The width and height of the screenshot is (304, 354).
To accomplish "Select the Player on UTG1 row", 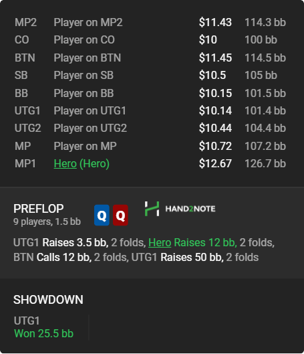I will [x=150, y=110].
